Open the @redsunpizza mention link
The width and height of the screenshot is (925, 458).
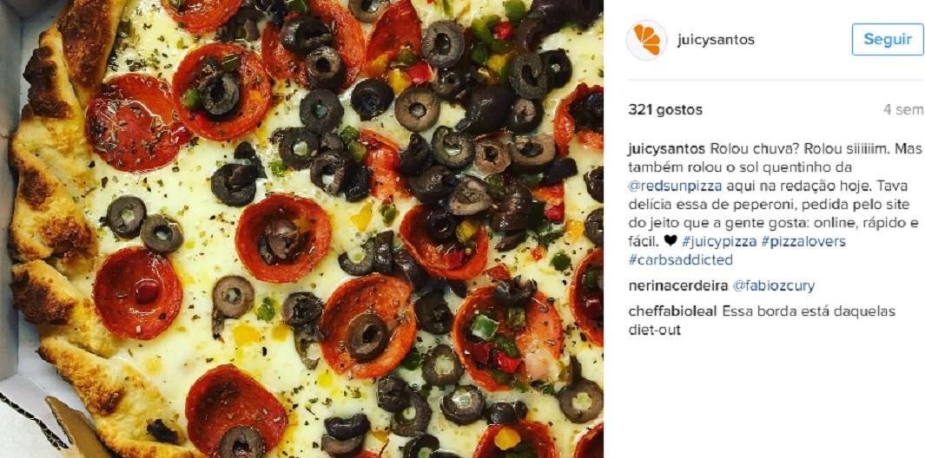click(675, 186)
